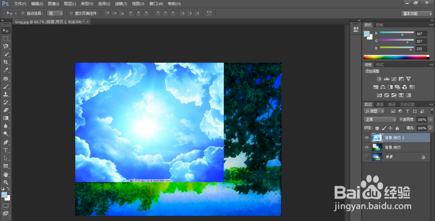Viewport: 435px width, 221px height.
Task: Add a Hue/Saturation adjustment
Action: tap(376, 87)
